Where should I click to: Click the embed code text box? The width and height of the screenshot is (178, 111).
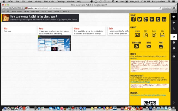[150, 66]
